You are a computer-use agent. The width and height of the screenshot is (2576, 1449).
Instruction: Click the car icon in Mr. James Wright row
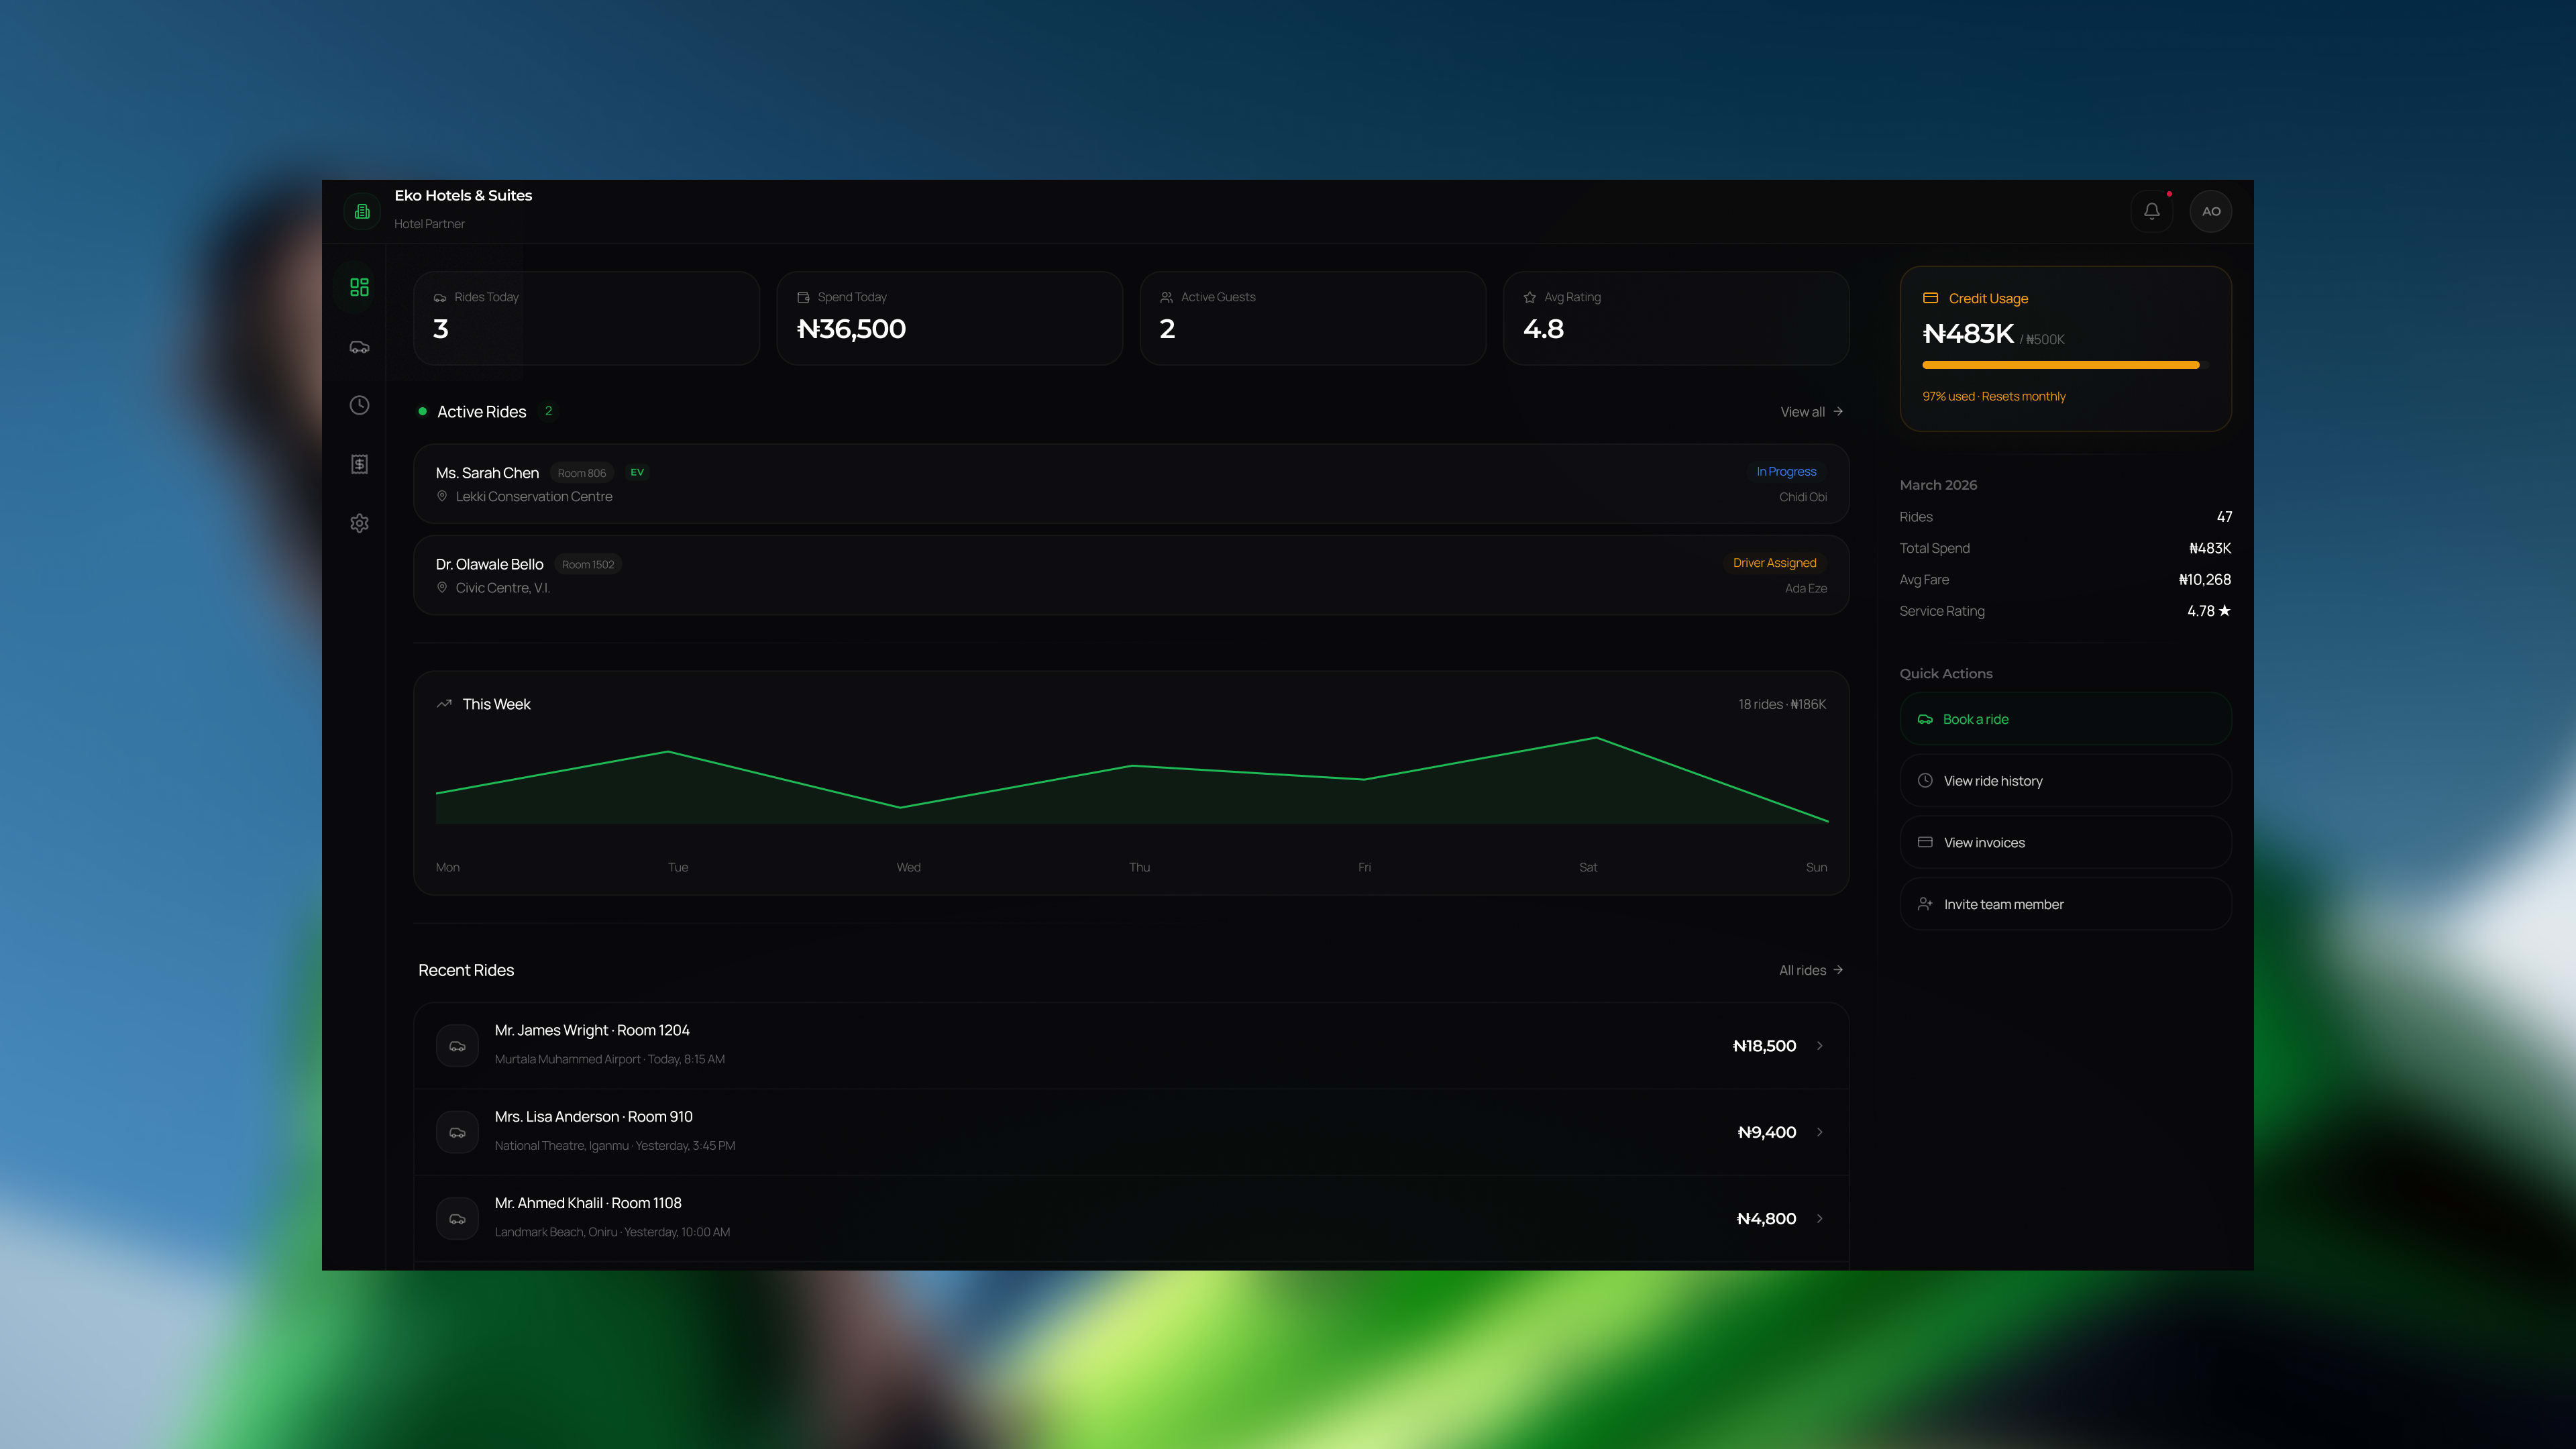coord(457,1046)
